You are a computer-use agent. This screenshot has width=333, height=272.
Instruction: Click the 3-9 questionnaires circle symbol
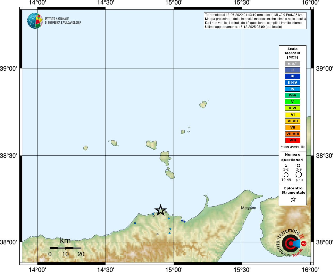click(x=299, y=165)
